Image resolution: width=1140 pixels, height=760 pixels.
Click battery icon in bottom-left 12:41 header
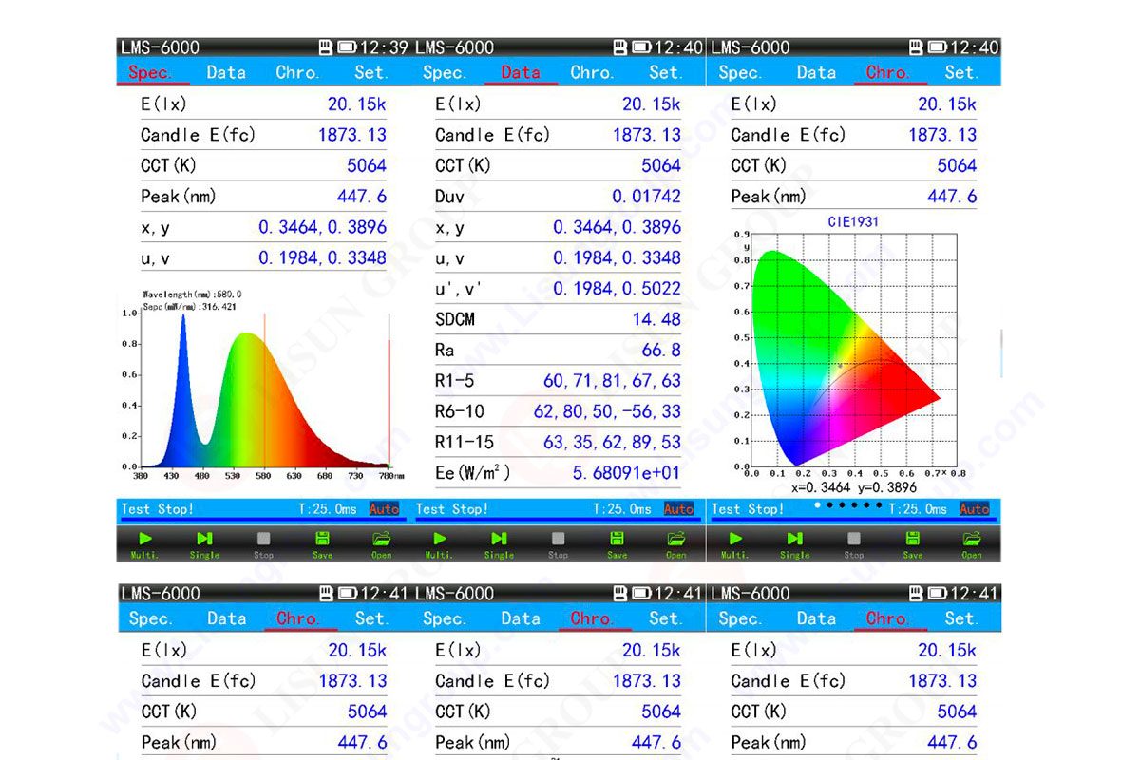click(x=347, y=594)
